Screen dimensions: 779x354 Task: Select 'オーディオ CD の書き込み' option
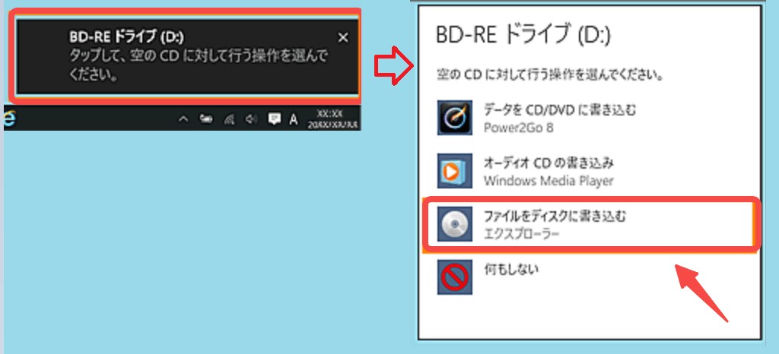(548, 163)
